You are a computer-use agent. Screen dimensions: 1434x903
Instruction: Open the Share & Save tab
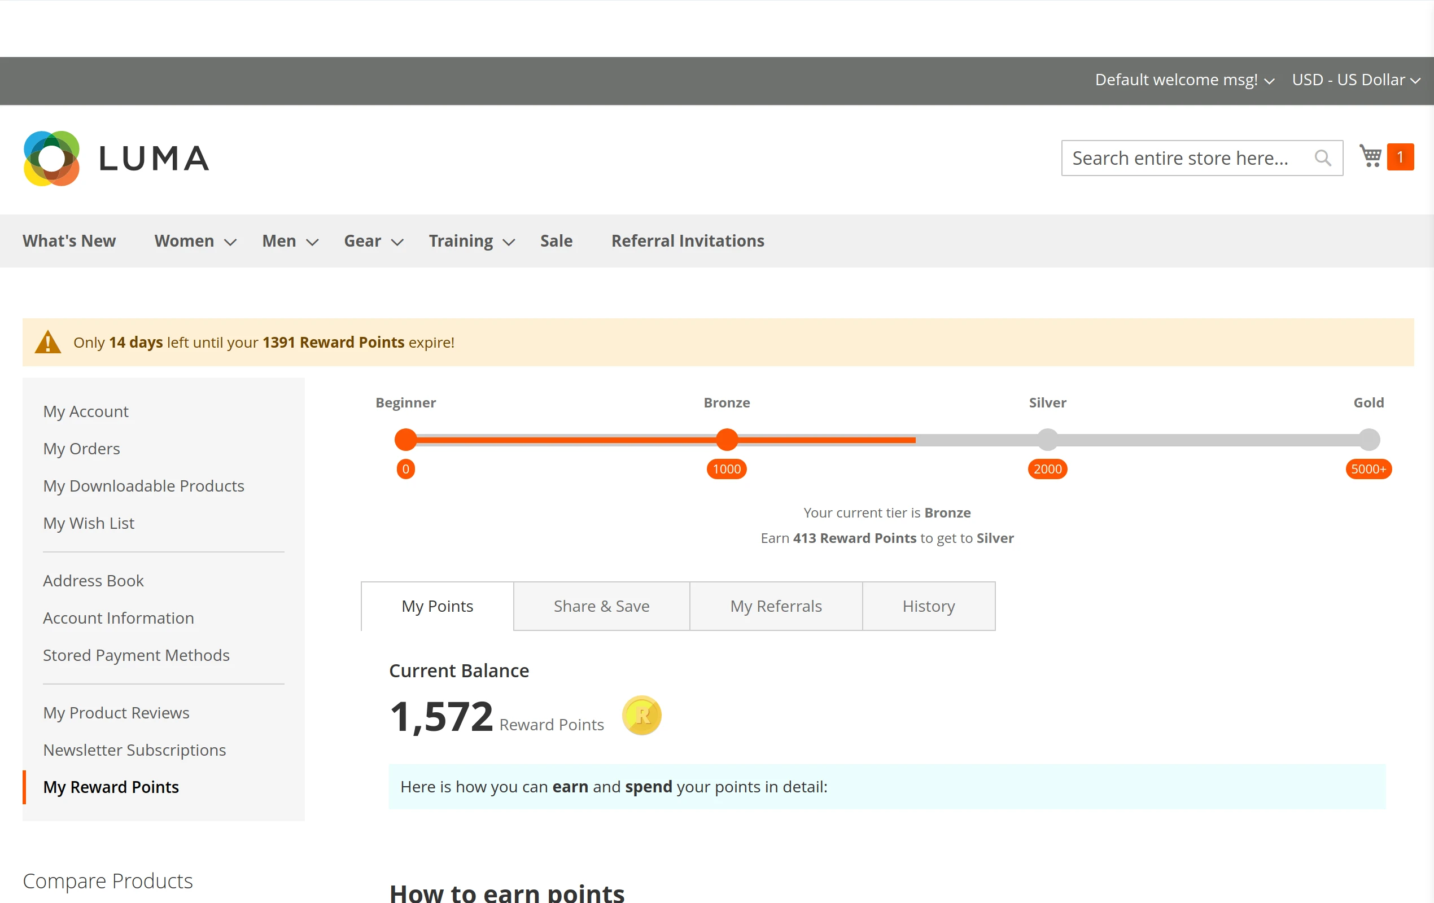(601, 606)
